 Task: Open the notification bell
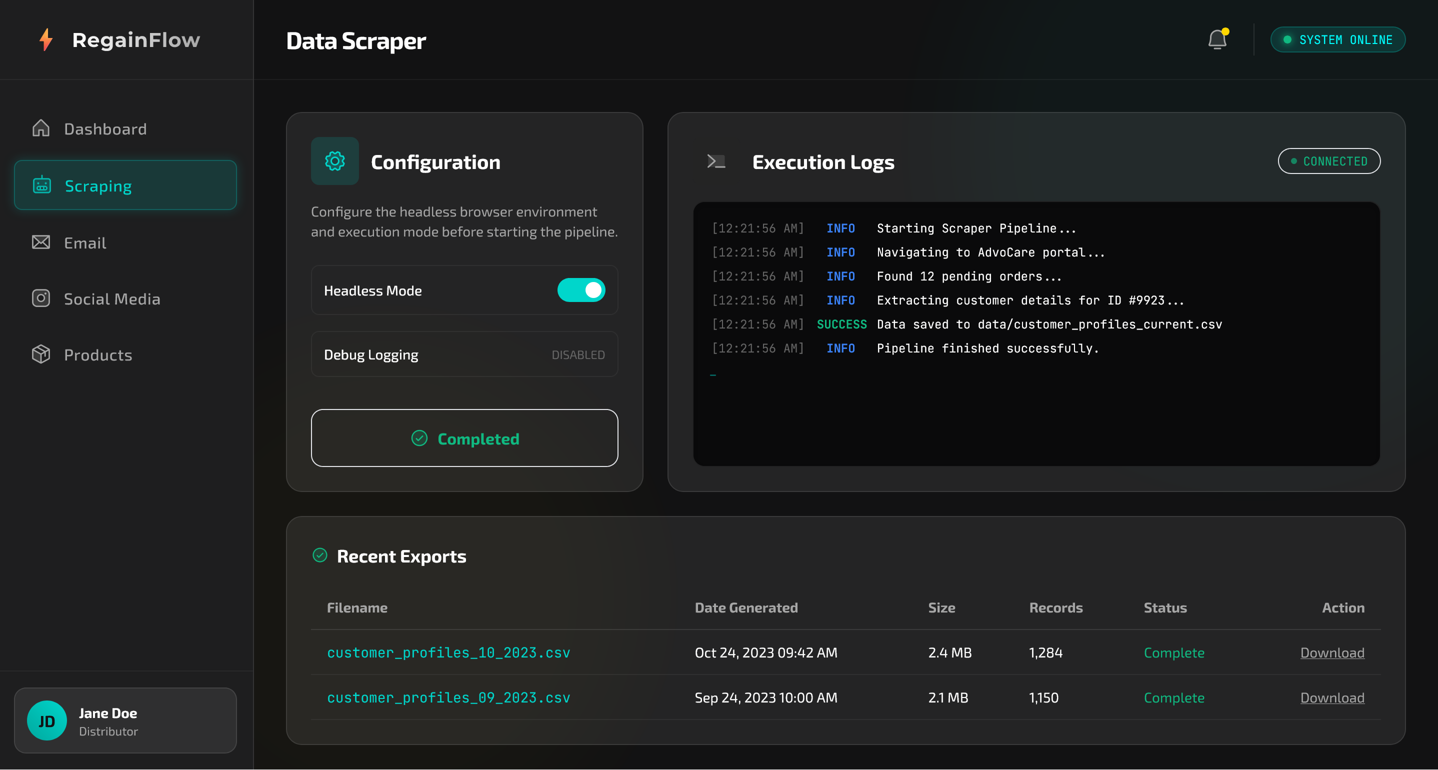tap(1217, 39)
